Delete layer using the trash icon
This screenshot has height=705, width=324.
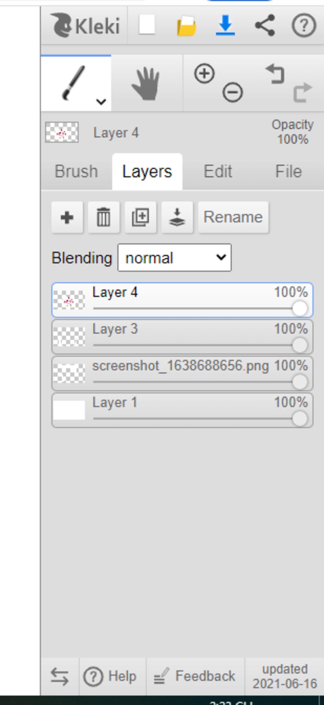(x=104, y=217)
